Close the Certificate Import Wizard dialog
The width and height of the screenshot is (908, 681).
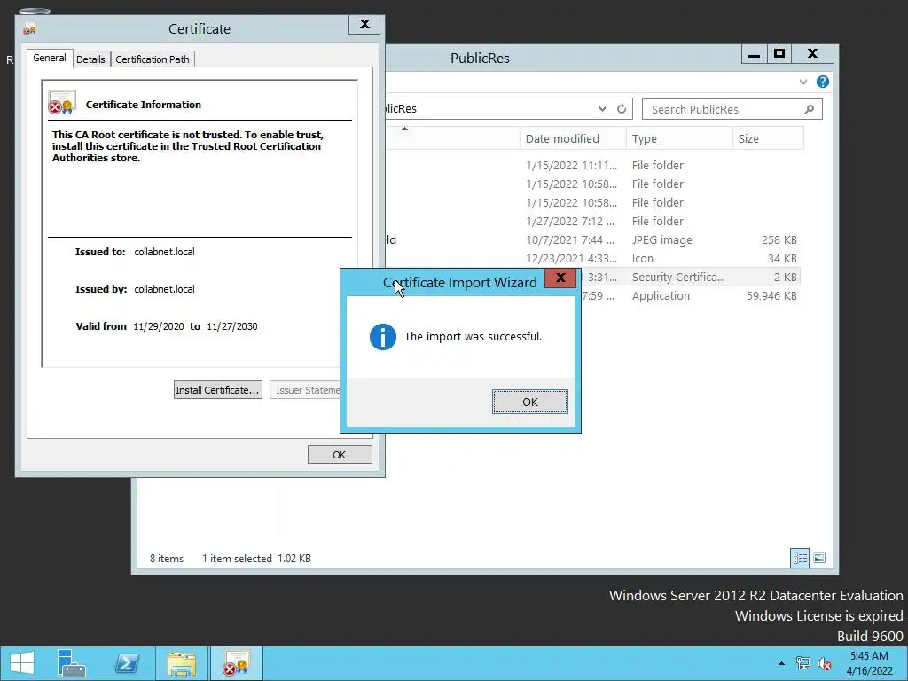tap(560, 278)
